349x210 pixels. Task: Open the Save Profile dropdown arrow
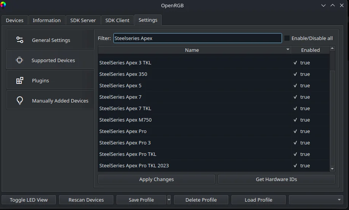[x=169, y=200]
